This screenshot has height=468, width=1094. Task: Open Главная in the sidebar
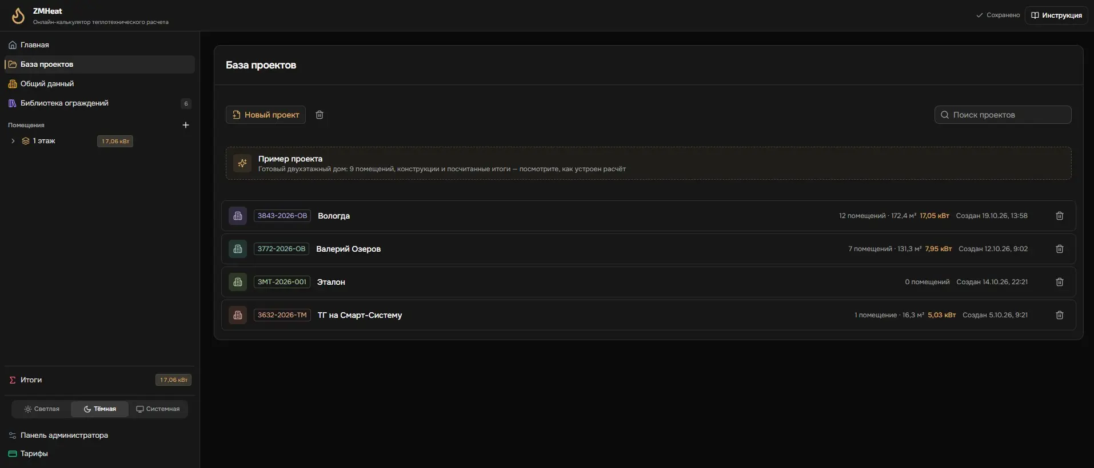pyautogui.click(x=99, y=45)
